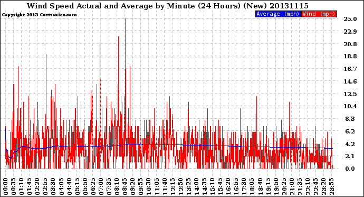Click the 10.4 y-axis label

click(350, 106)
